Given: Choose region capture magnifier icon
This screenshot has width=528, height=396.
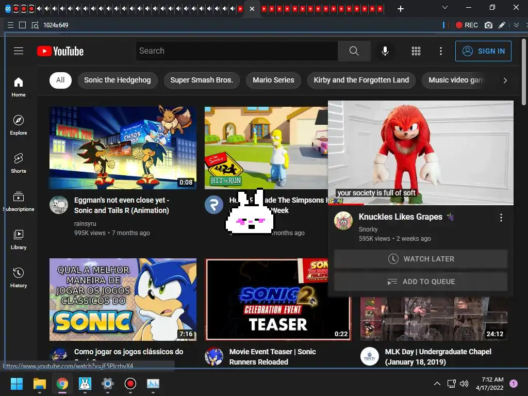Looking at the screenshot, I should click(x=35, y=25).
